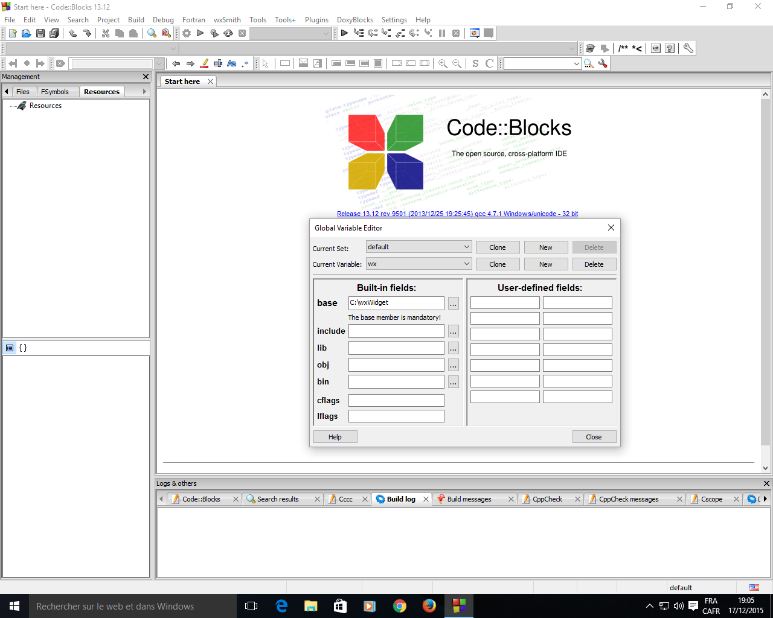Click the Debug/Continue play icon
This screenshot has height=618, width=773.
344,33
